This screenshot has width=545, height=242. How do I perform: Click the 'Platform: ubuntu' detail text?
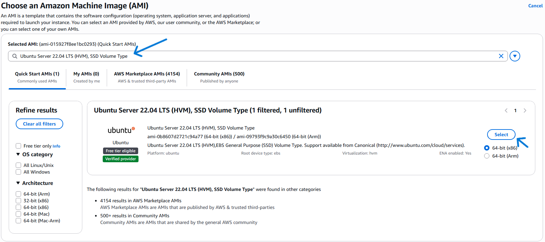[163, 153]
